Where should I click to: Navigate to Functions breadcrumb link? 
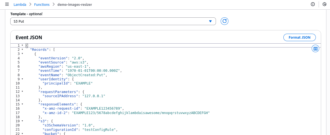pos(42,4)
